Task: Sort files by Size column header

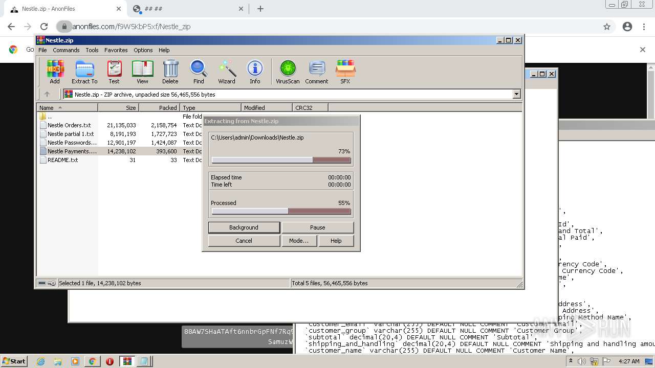Action: click(118, 107)
